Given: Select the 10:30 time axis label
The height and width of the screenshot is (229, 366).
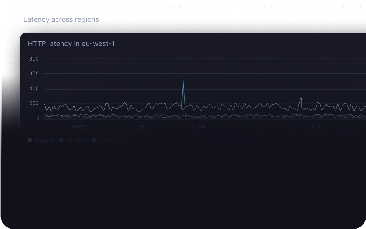Looking at the screenshot, I should (x=198, y=127).
